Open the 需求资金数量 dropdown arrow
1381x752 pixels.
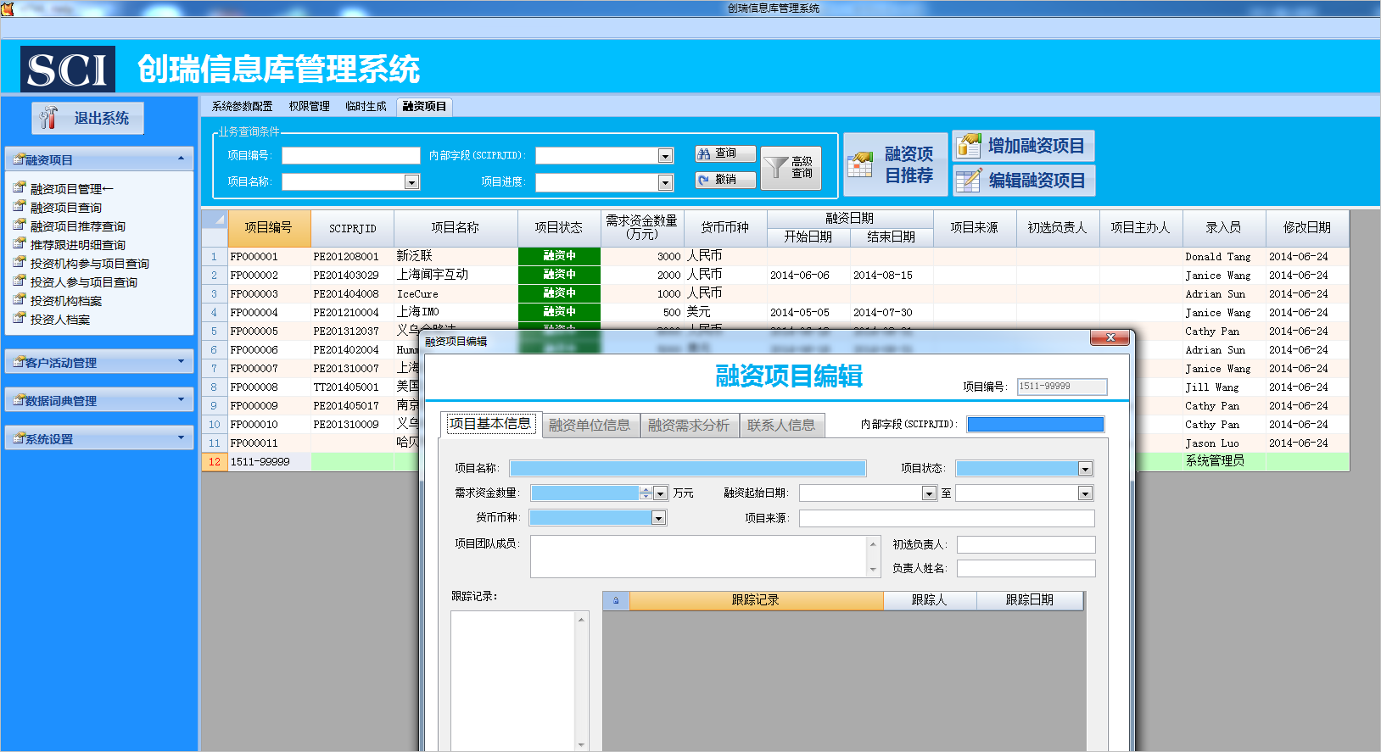pos(660,493)
